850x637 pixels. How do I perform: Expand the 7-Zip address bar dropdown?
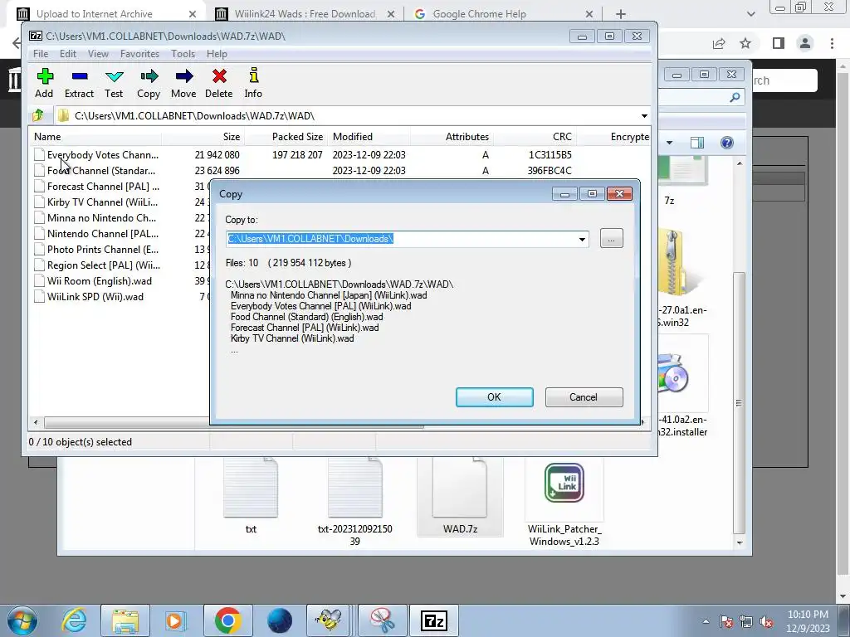[644, 116]
